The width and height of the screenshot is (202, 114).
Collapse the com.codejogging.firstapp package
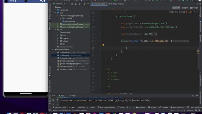pos(58,16)
